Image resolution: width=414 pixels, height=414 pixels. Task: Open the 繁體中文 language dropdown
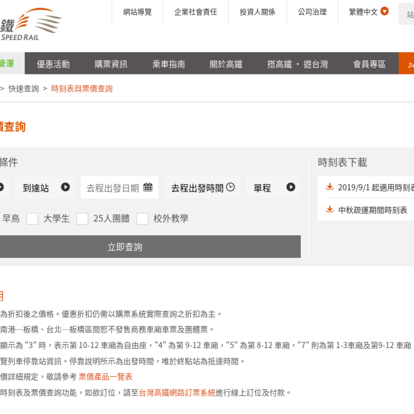[x=364, y=12]
